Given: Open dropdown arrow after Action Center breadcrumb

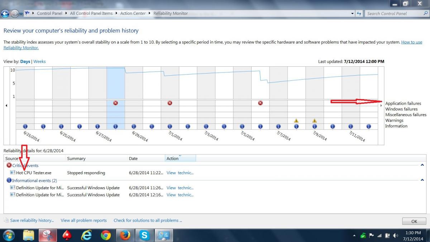Looking at the screenshot, I should 149,13.
